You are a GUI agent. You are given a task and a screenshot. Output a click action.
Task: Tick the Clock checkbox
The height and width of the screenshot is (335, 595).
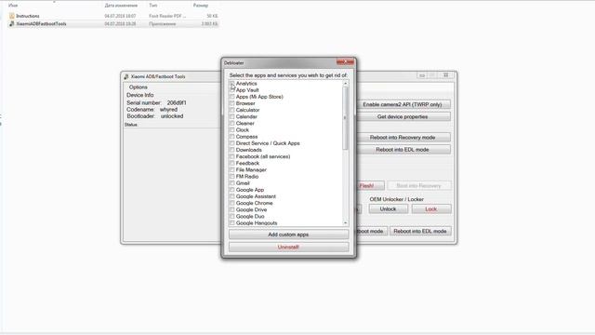pyautogui.click(x=231, y=130)
